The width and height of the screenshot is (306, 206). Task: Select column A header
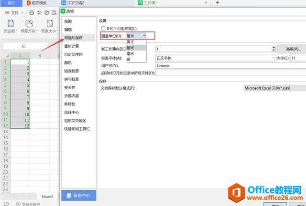20,56
